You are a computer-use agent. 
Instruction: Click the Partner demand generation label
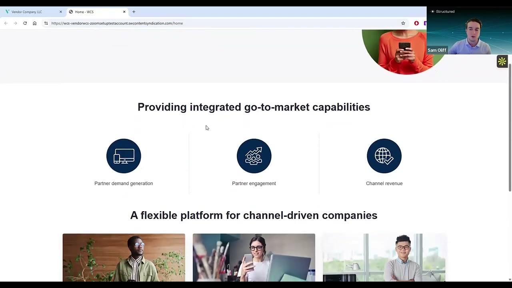pos(124,184)
